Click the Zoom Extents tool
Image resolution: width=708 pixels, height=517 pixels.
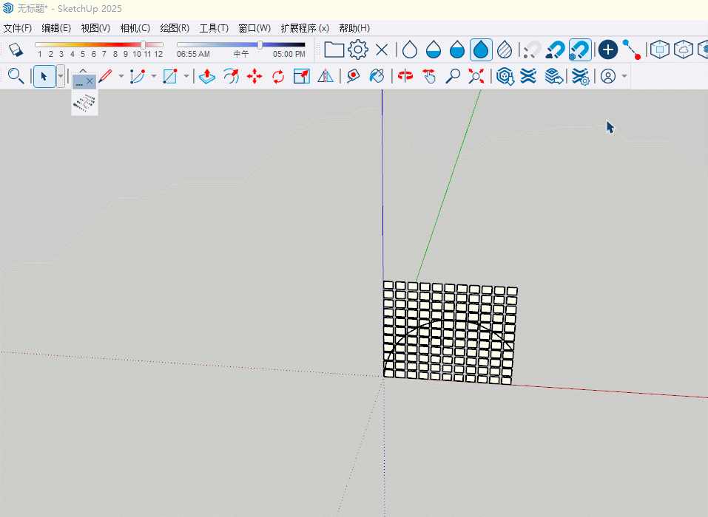476,76
